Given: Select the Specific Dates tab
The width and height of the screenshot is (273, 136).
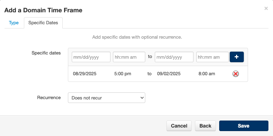Looking at the screenshot, I should coord(43,23).
